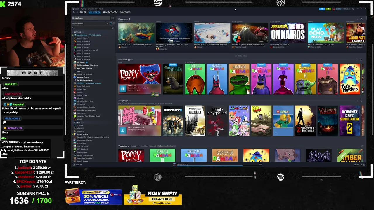The width and height of the screenshot is (374, 210).
Task: Click Dodaj półkę to add a shelf
Action: tap(241, 56)
